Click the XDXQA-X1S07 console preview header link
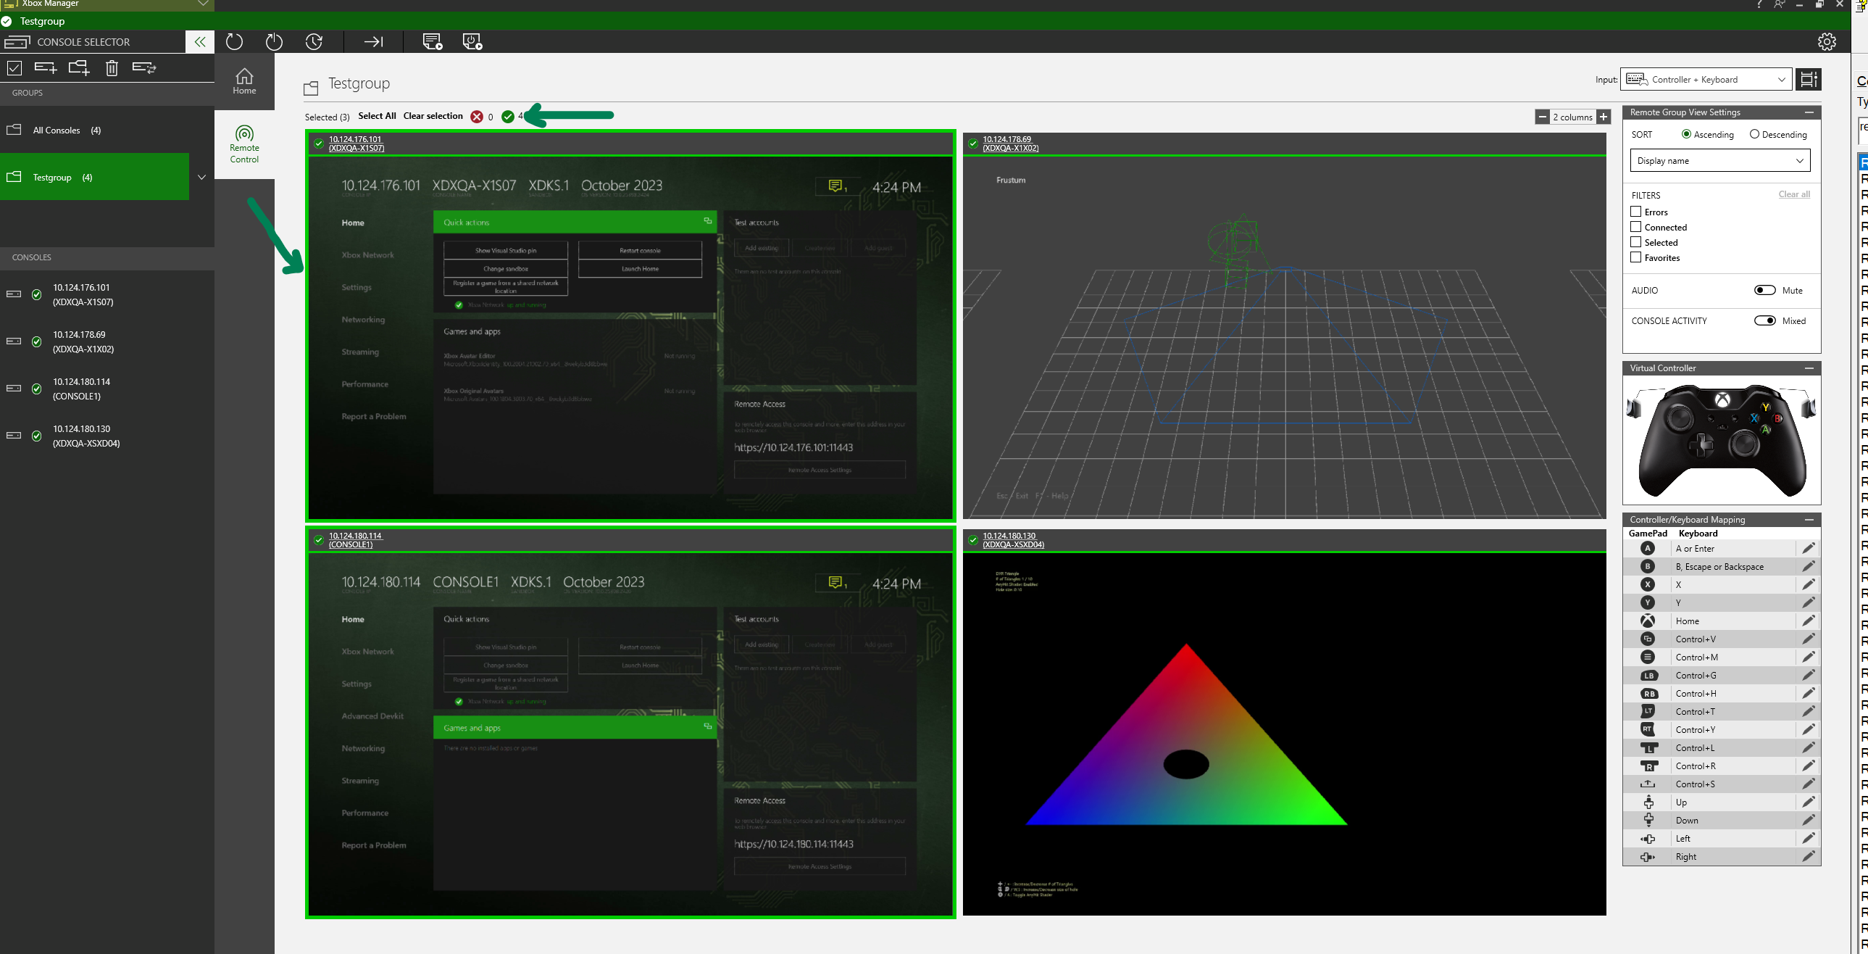Screen dimensions: 1868x954 tap(356, 144)
